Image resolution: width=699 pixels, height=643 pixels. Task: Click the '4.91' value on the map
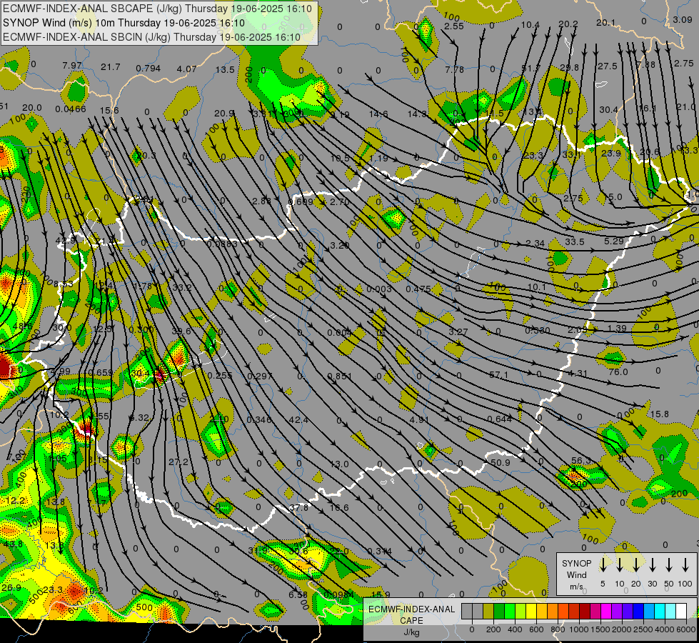(420, 420)
